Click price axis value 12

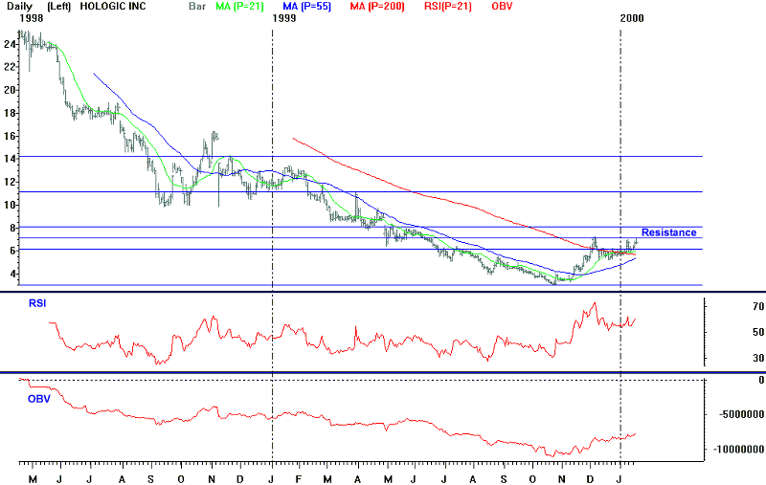click(10, 182)
